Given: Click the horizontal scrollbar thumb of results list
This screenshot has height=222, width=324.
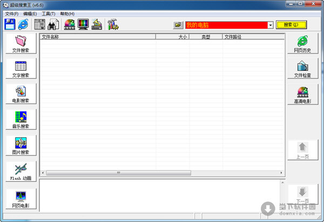Looking at the screenshot, I should click(119, 173).
